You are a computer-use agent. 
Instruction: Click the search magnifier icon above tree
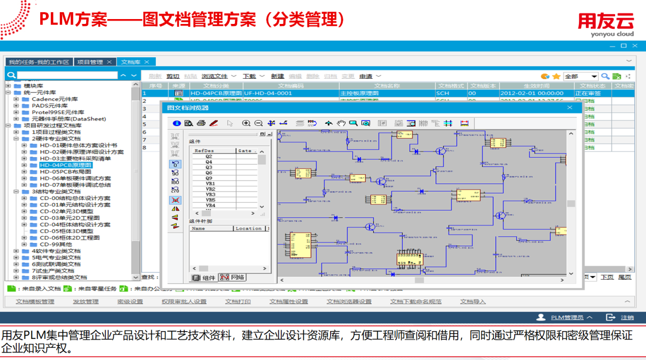[11, 75]
